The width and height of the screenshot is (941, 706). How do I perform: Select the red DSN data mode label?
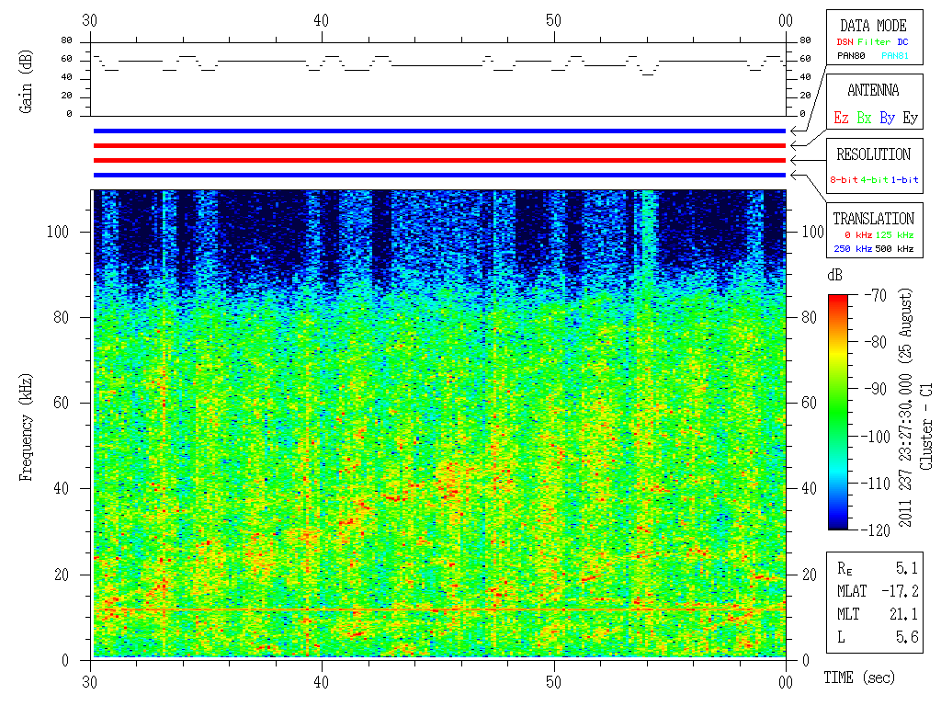(845, 42)
